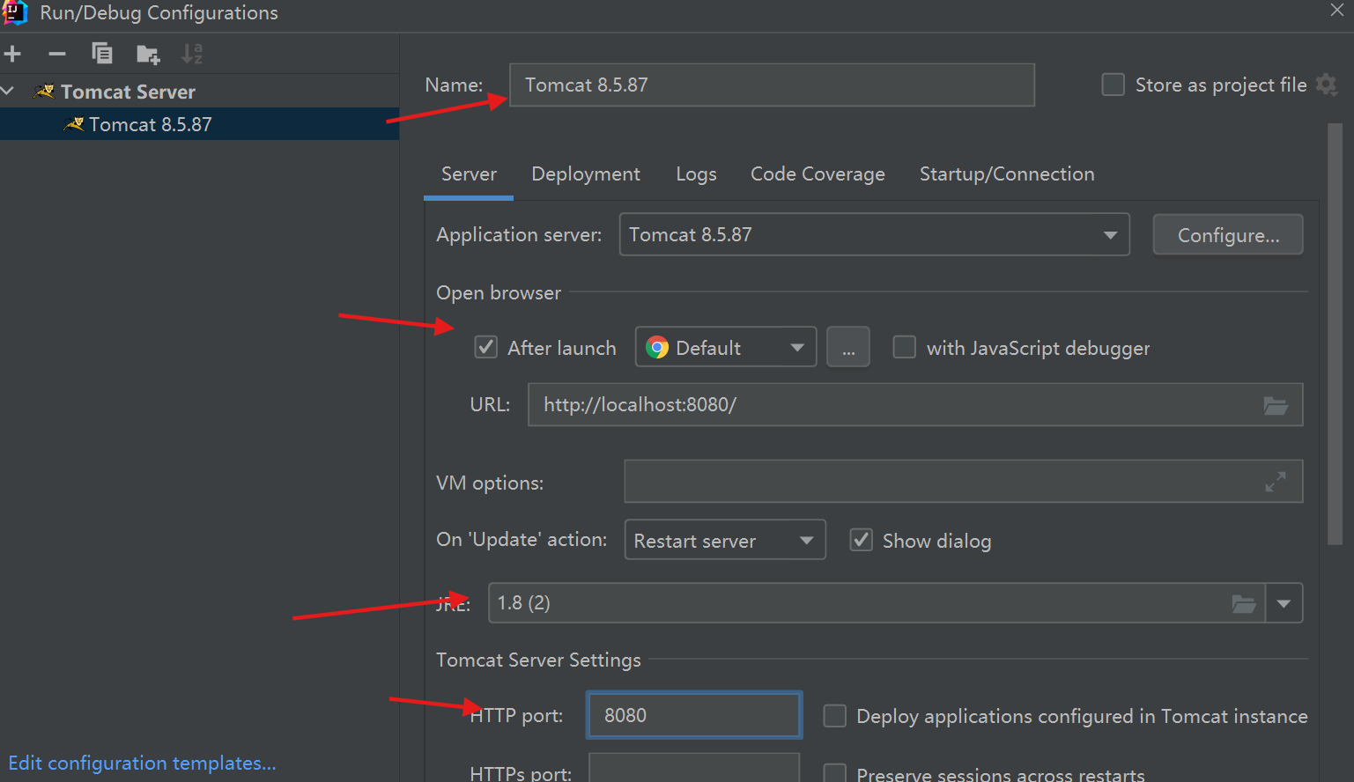This screenshot has height=782, width=1354.
Task: Click the Open browser section label
Action: [499, 292]
